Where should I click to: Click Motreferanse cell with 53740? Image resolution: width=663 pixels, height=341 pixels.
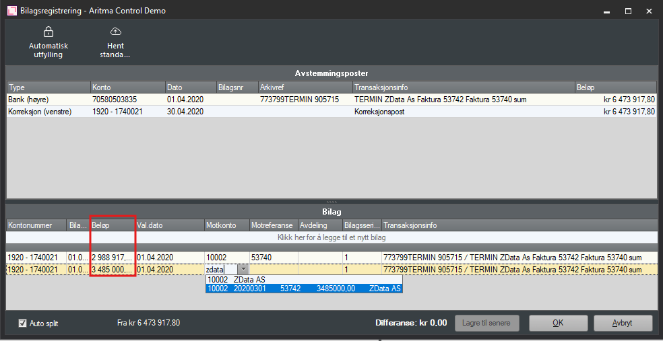click(x=273, y=257)
